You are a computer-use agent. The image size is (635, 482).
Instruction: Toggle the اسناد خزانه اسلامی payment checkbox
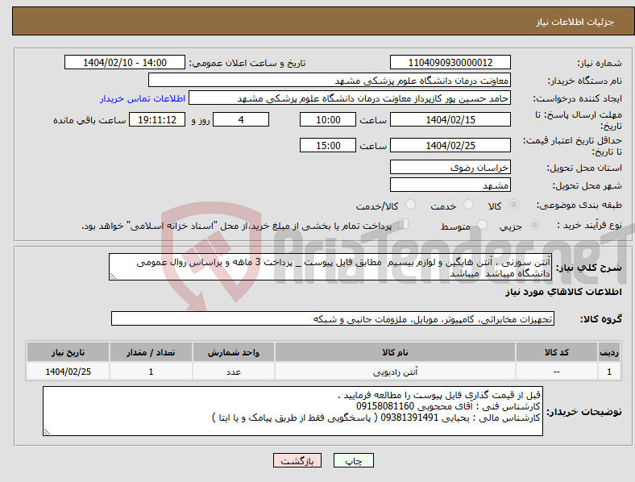pyautogui.click(x=404, y=223)
